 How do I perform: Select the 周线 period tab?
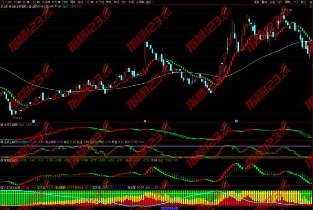[x=73, y=2]
